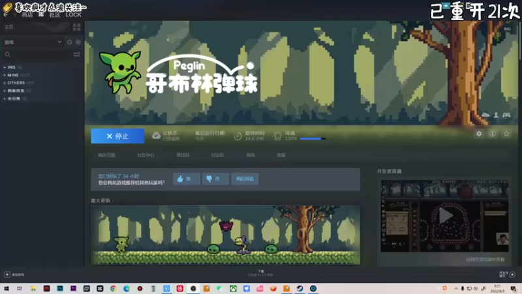This screenshot has width=522, height=294.
Task: Open 讨论区 discussions tab
Action: pos(217,155)
